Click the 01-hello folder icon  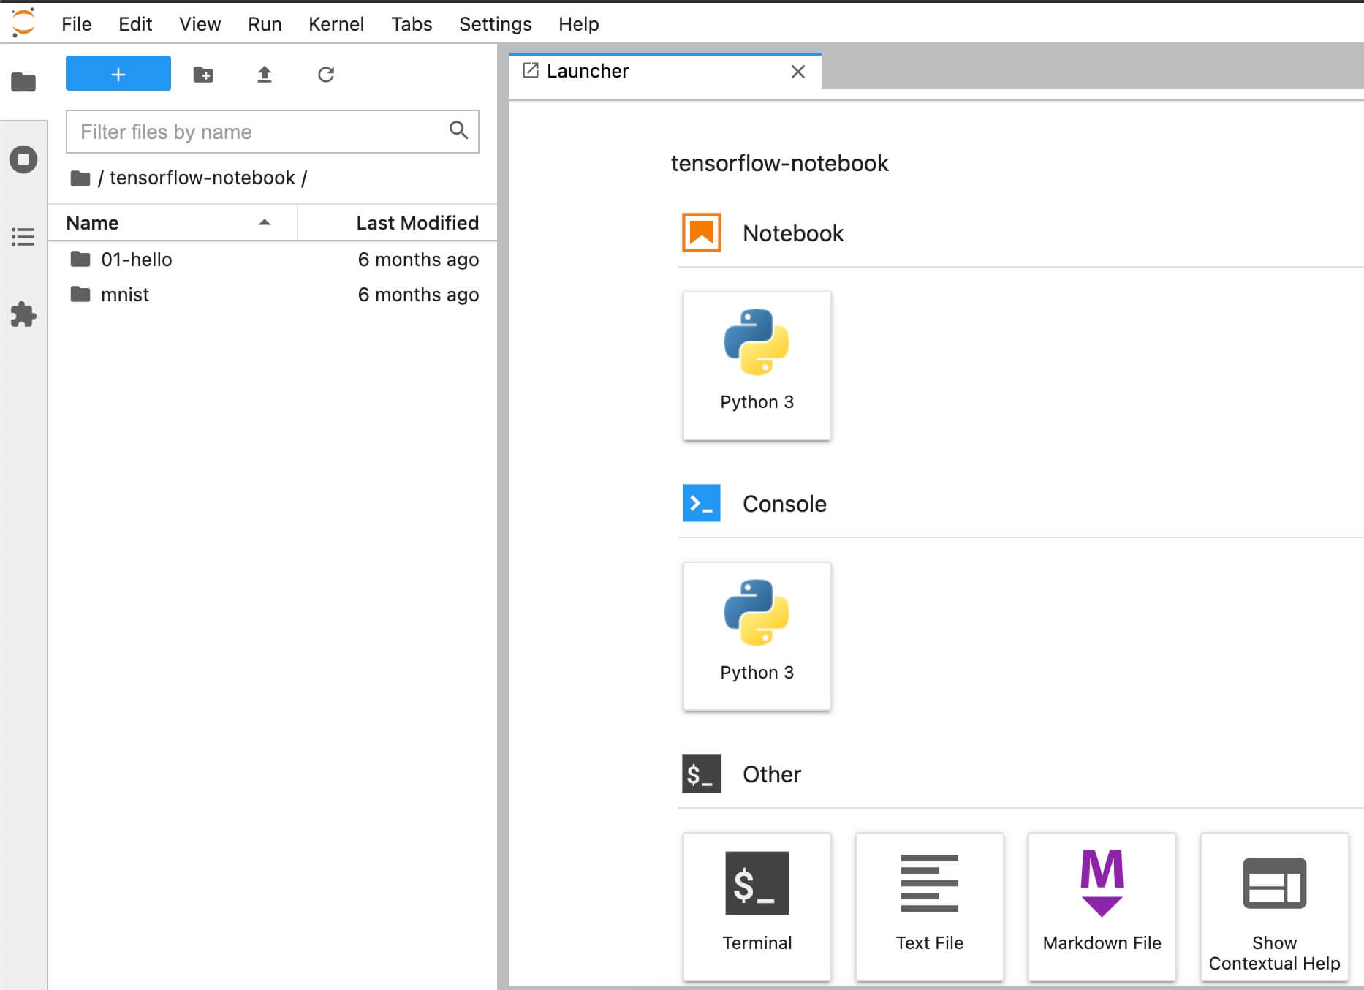click(80, 259)
